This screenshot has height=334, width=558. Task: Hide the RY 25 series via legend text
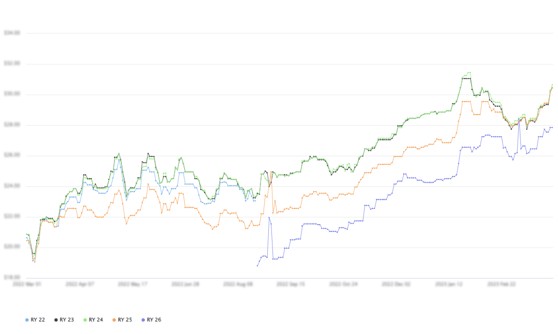coord(125,320)
